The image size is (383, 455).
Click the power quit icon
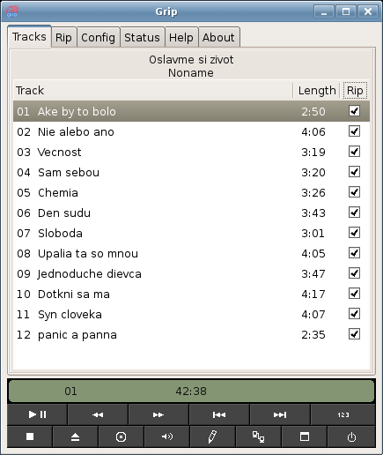[351, 436]
